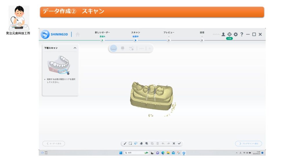Open the user account icon

223,34
